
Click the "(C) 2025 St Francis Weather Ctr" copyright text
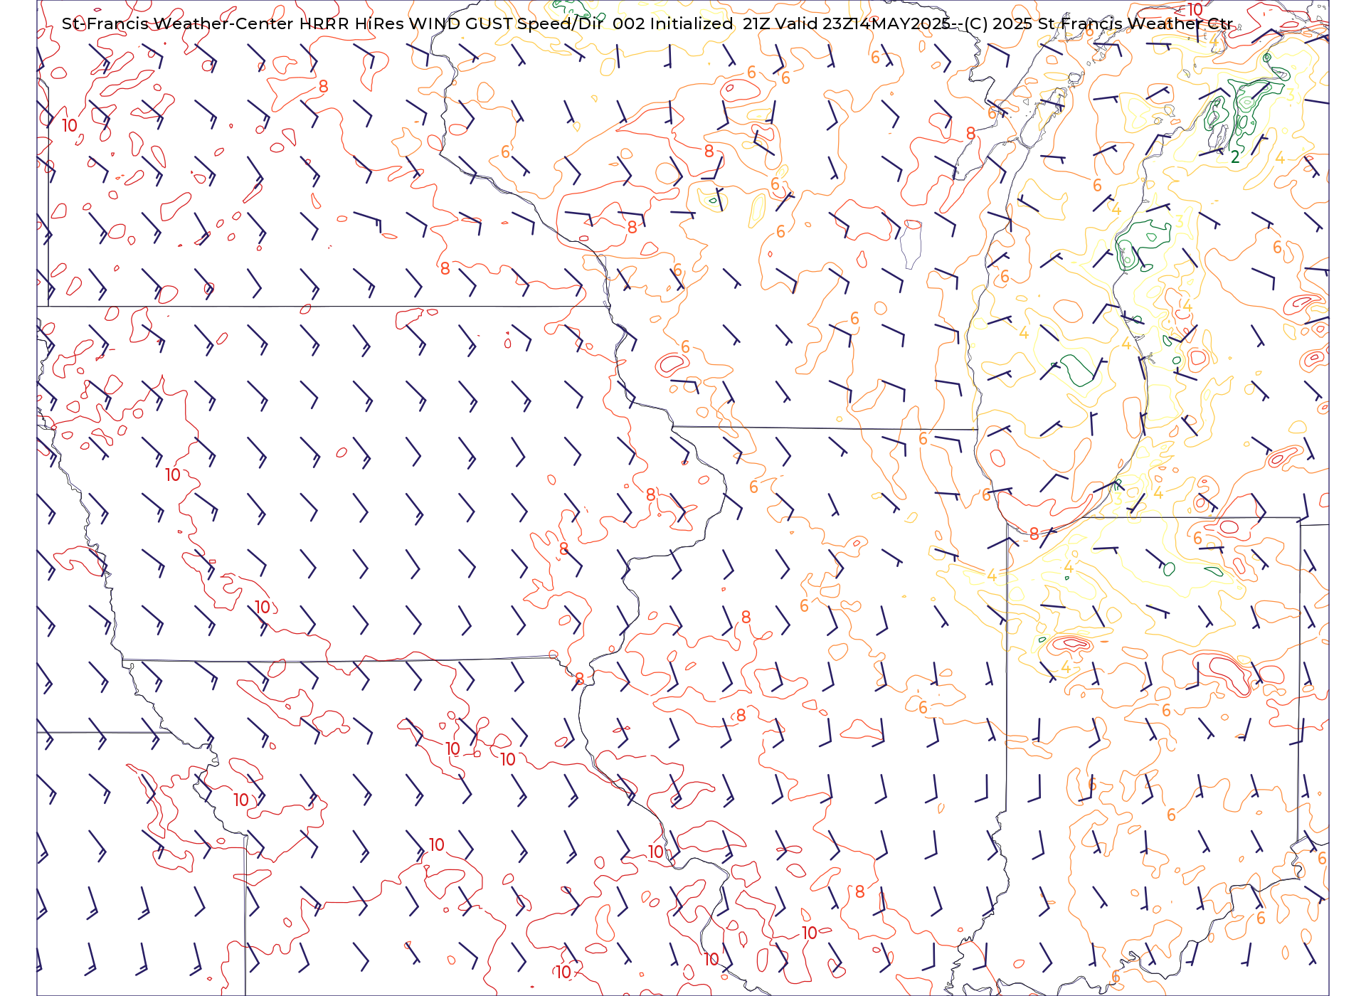pos(1098,23)
